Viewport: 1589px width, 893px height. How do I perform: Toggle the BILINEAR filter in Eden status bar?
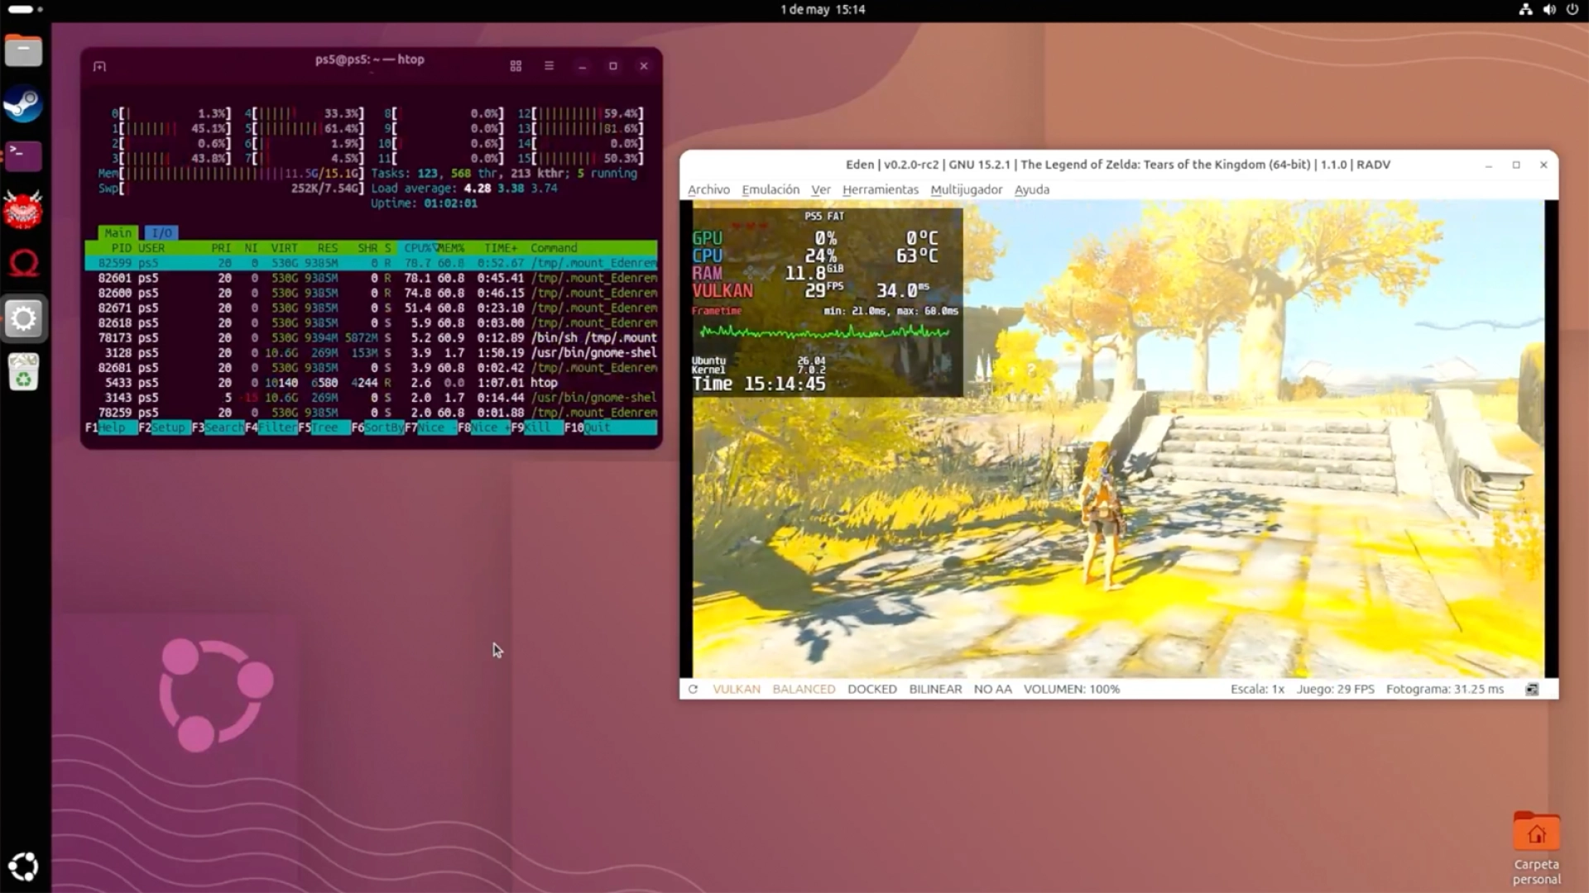[935, 690]
